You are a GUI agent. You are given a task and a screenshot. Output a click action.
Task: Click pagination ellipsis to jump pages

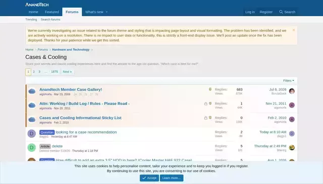45,71
